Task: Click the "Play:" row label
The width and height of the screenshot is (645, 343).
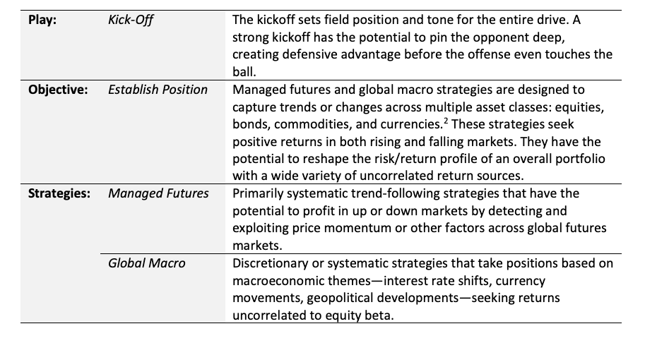Action: tap(42, 20)
